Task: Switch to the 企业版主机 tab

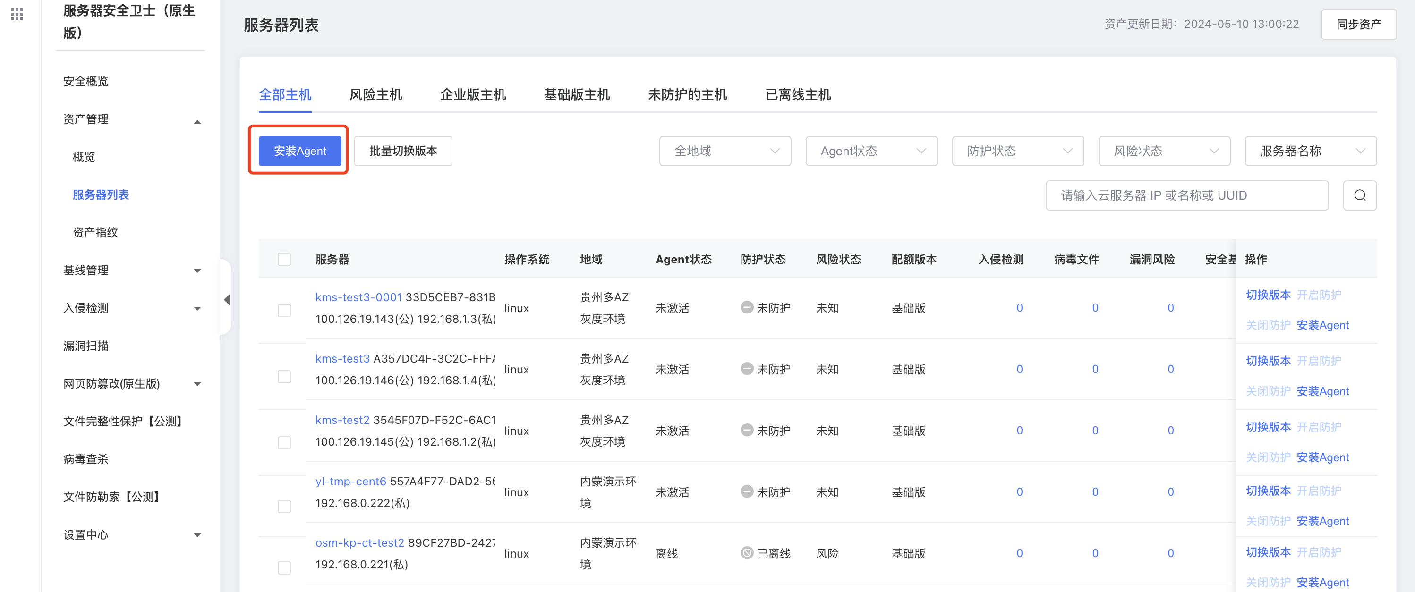Action: tap(473, 94)
